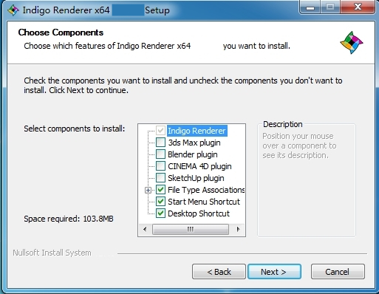Click the horizontal scrollbar thumb
379x294 pixels.
click(191, 229)
